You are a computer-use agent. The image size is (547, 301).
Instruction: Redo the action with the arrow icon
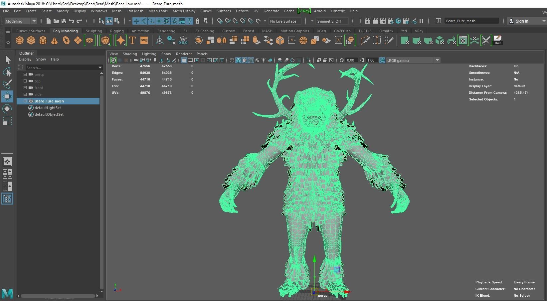point(79,21)
